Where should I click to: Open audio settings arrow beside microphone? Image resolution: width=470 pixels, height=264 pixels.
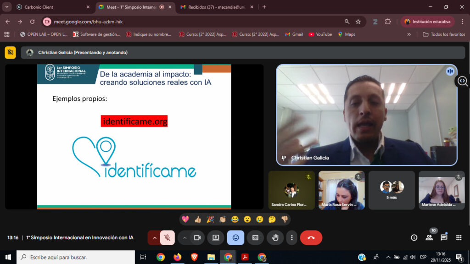click(154, 238)
